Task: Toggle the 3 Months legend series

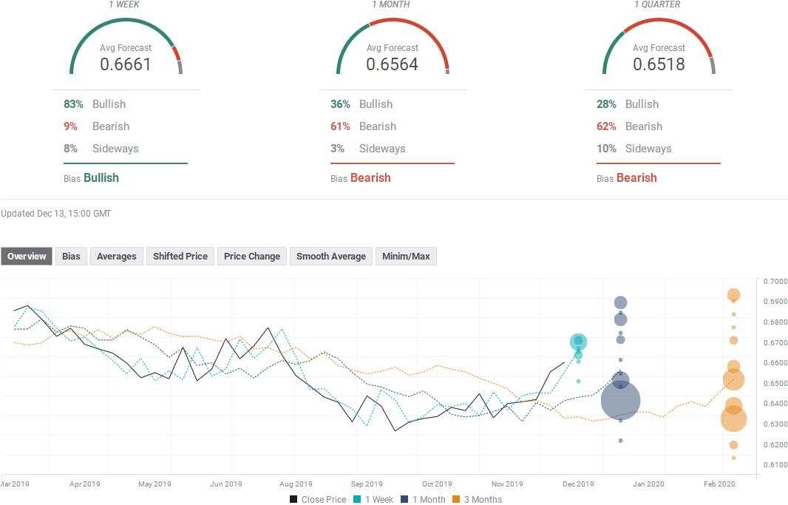Action: [478, 500]
